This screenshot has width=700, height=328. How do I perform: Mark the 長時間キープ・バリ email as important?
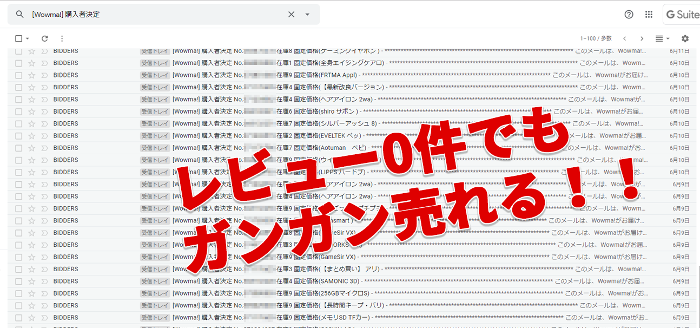44,305
